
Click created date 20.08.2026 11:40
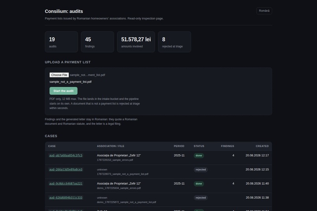257,183
